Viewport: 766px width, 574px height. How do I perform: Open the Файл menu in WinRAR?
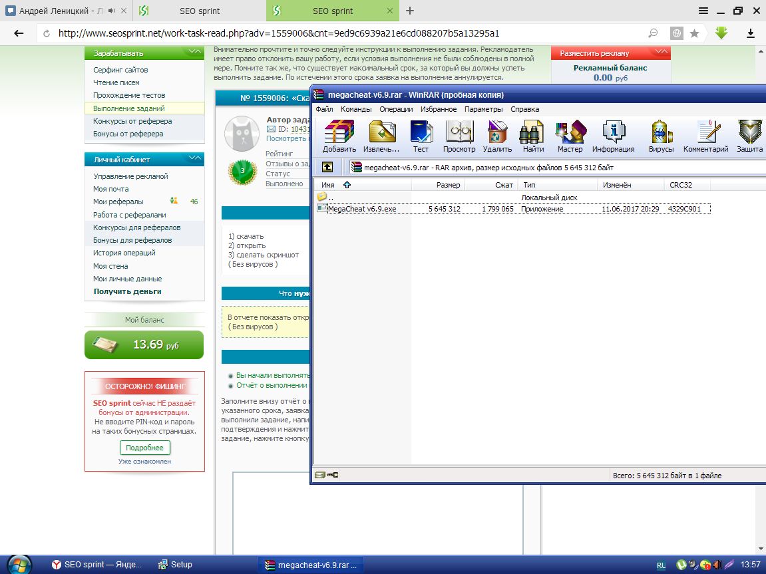pyautogui.click(x=324, y=109)
